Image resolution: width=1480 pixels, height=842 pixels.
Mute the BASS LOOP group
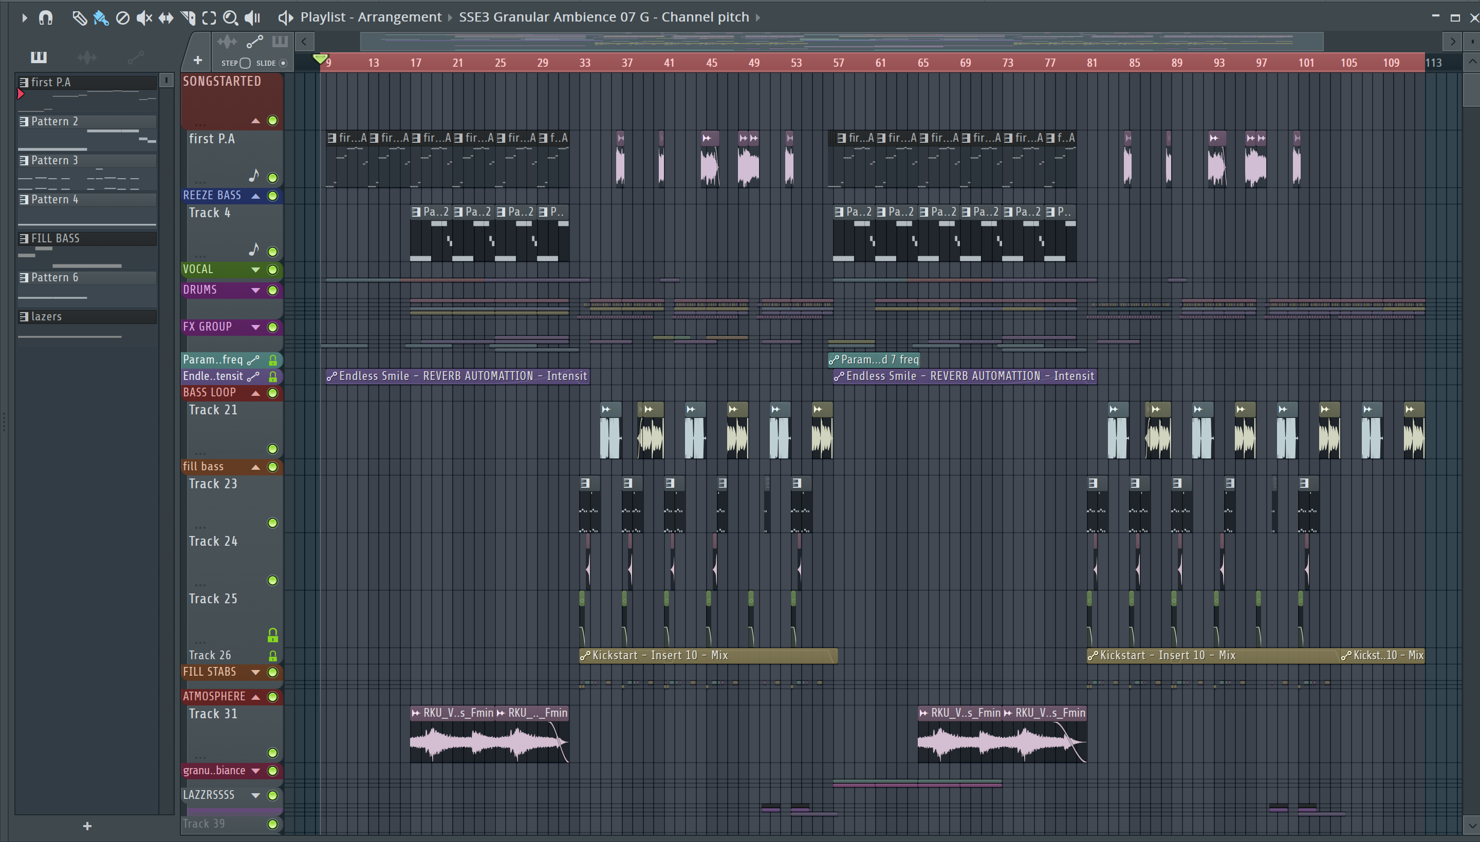tap(272, 393)
